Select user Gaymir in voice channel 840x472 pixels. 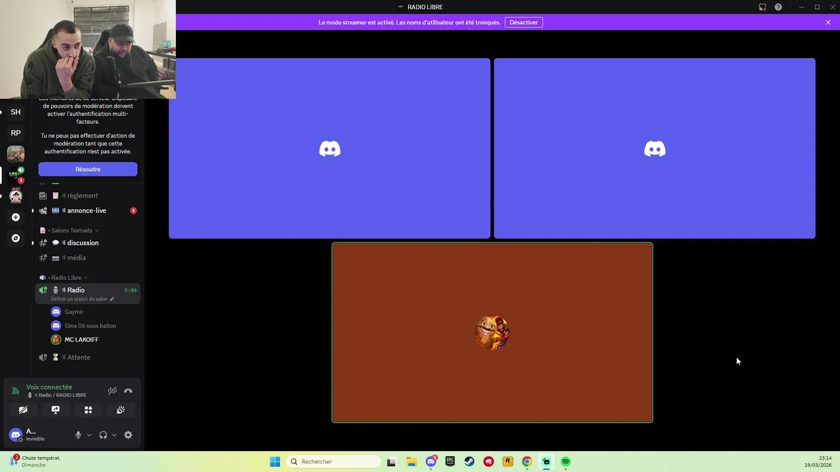click(73, 312)
